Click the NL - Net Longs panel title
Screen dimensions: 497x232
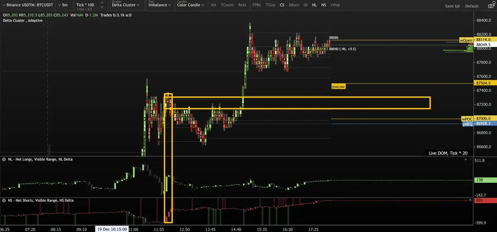(x=40, y=159)
